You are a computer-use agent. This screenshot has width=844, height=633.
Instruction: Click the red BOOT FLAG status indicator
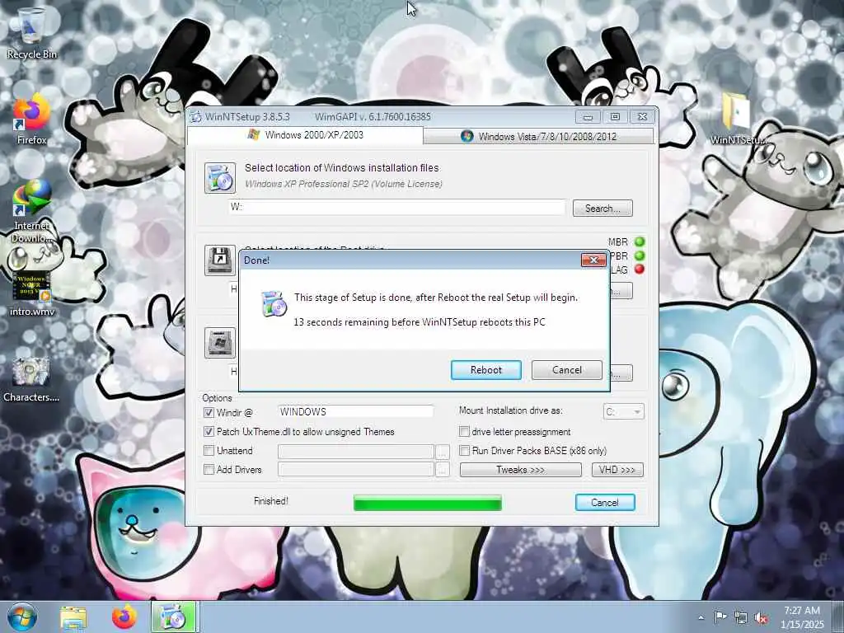tap(640, 270)
